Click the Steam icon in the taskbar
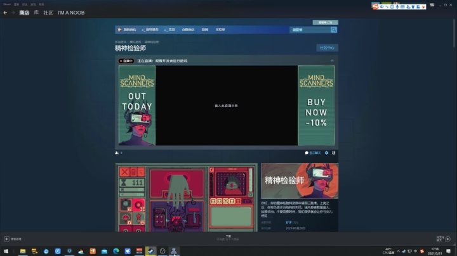The image size is (457, 256). point(150,251)
